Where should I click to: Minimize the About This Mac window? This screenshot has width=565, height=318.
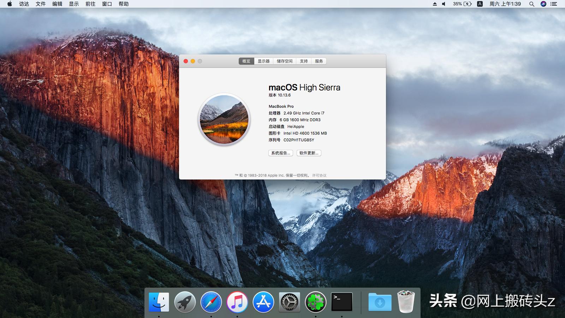193,61
